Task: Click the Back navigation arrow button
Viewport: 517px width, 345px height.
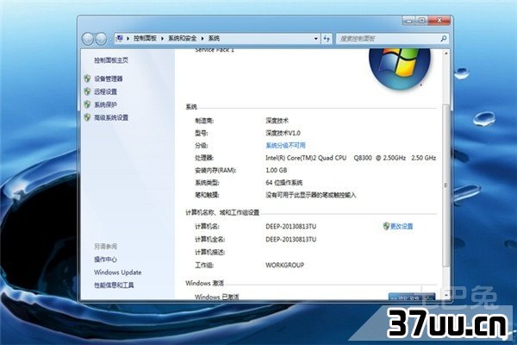Action: tap(88, 39)
